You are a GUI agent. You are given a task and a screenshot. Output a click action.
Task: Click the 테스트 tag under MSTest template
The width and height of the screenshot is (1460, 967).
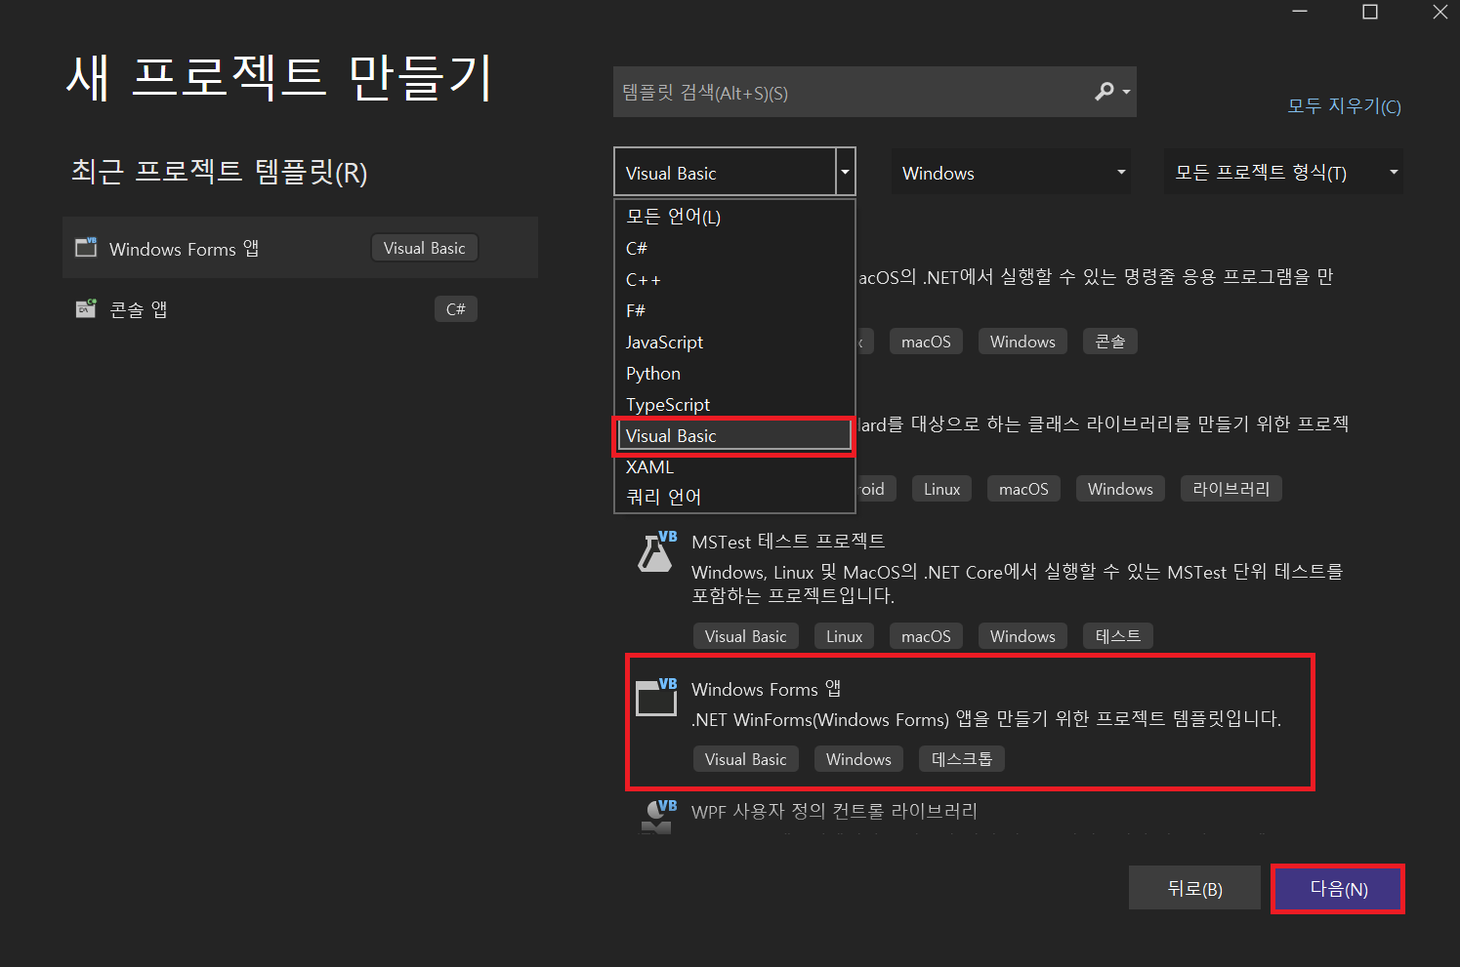1117,635
